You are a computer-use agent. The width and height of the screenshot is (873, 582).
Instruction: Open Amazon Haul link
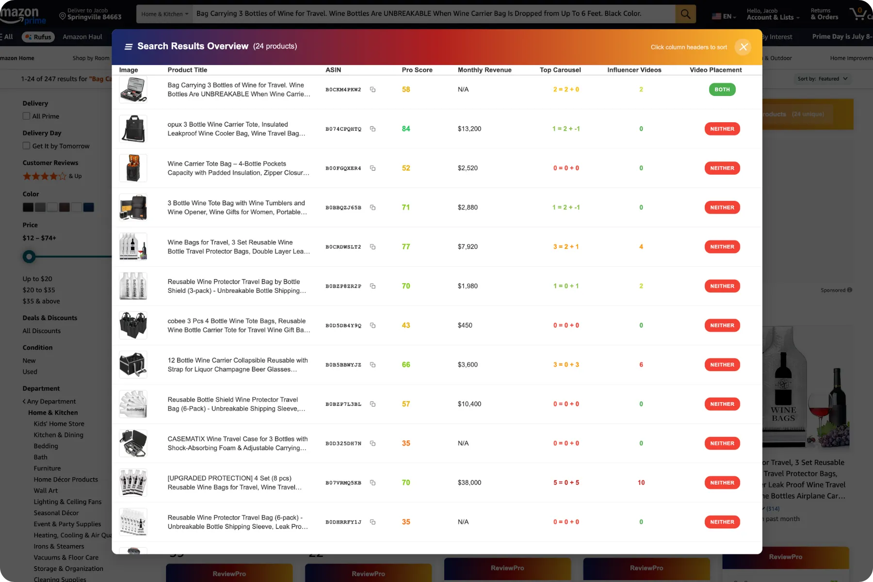[x=82, y=37]
